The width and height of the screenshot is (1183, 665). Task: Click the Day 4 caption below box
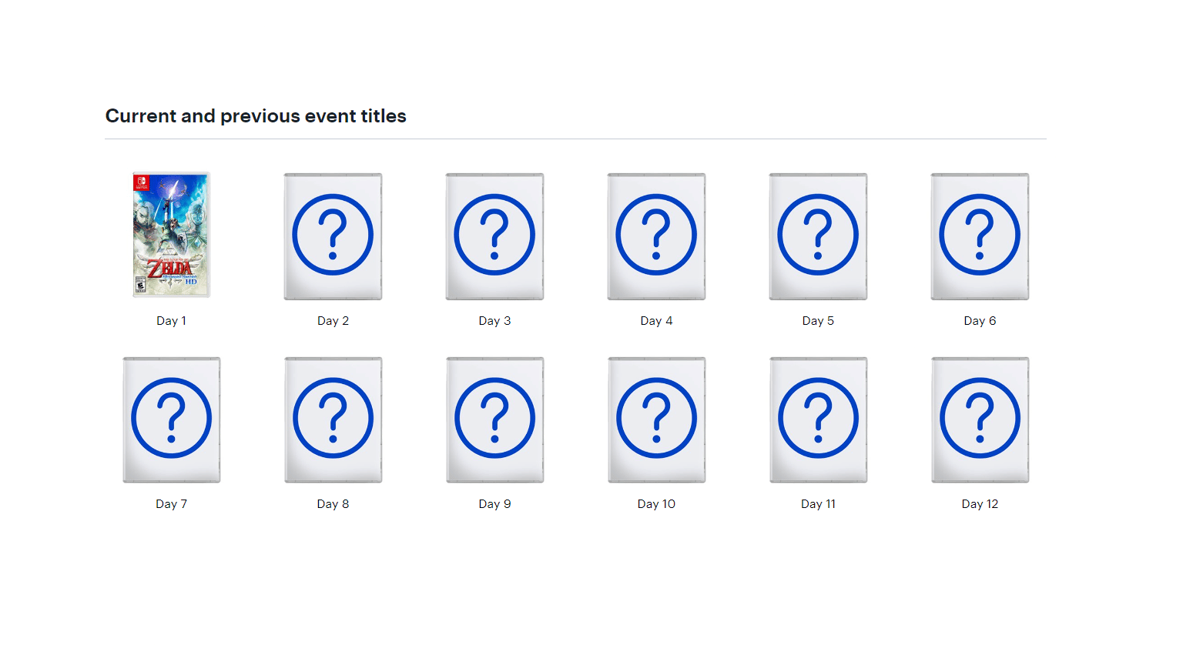pyautogui.click(x=656, y=321)
